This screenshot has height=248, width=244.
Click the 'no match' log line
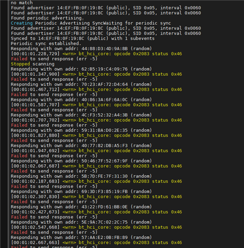[x=22, y=3]
